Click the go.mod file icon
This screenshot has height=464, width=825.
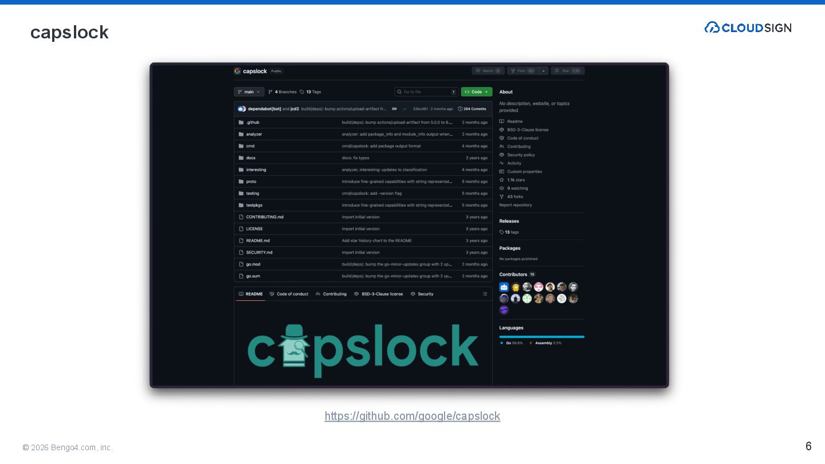click(241, 264)
